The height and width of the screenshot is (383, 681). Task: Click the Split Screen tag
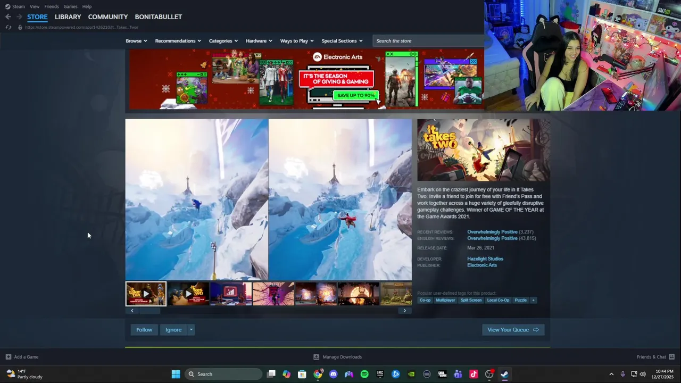[471, 300]
